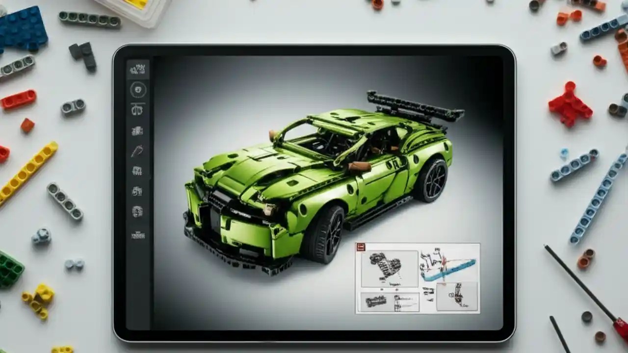Expand the instruction booklet panel
Screen dimensions: 628x353
point(418,277)
